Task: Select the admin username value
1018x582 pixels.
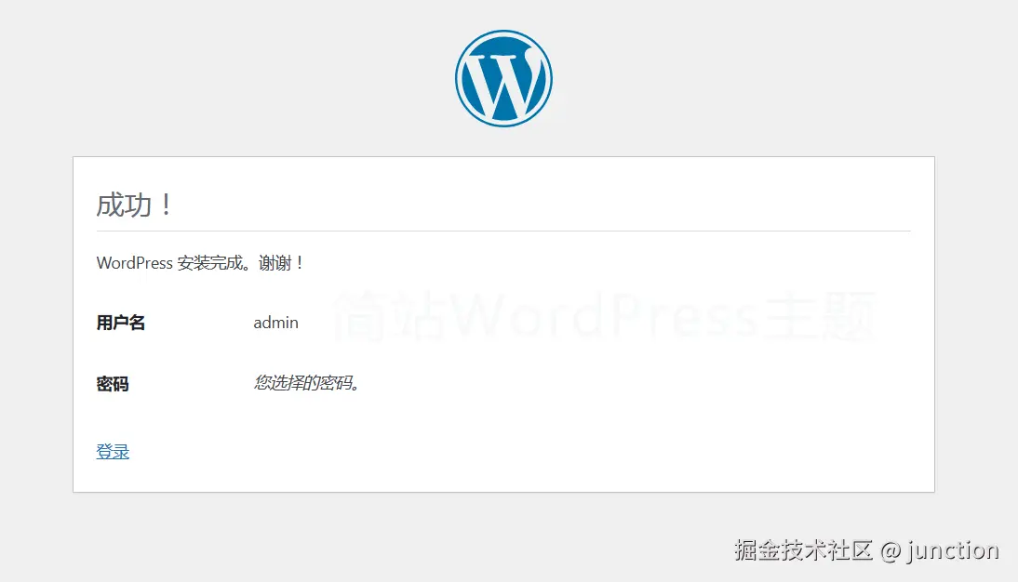Action: point(275,323)
